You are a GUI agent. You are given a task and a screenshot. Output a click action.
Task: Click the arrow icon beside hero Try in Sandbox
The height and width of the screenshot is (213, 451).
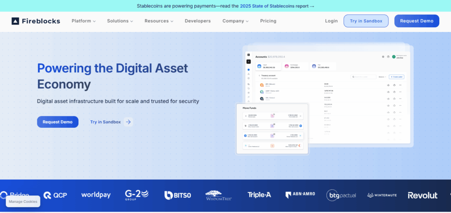128,122
